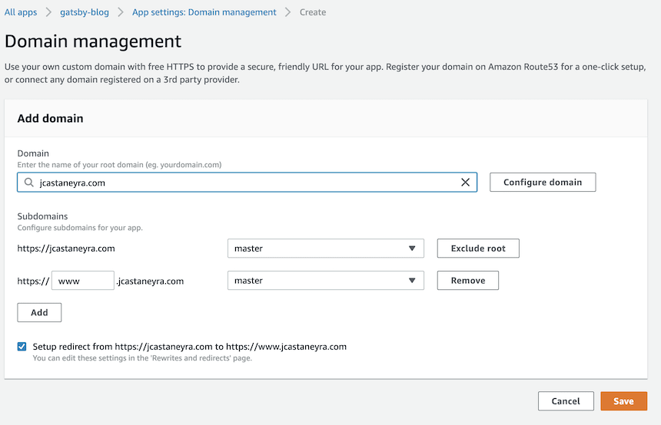Add a new subdomain row
This screenshot has width=661, height=425.
tap(39, 312)
